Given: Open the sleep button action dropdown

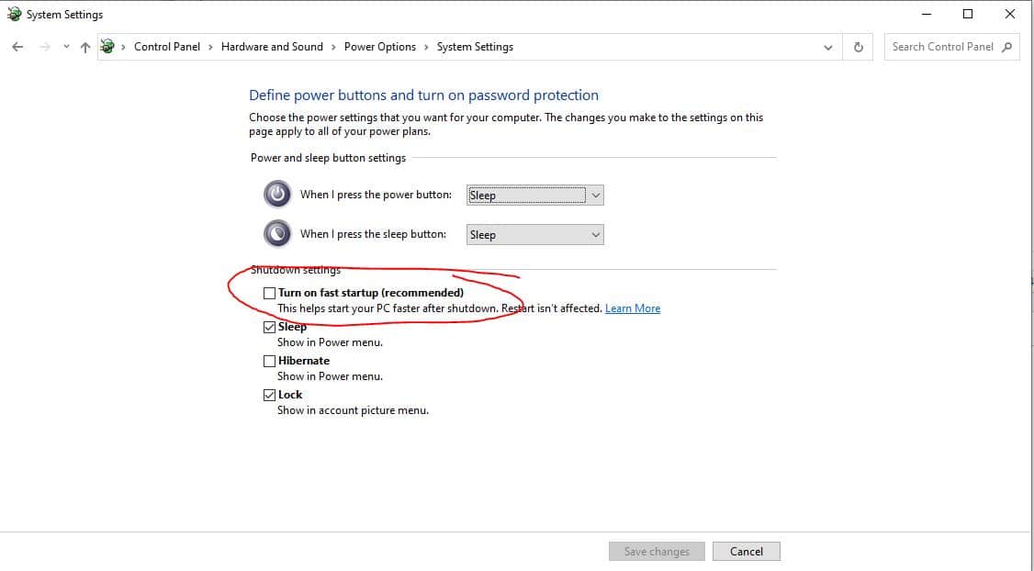Looking at the screenshot, I should click(x=534, y=234).
